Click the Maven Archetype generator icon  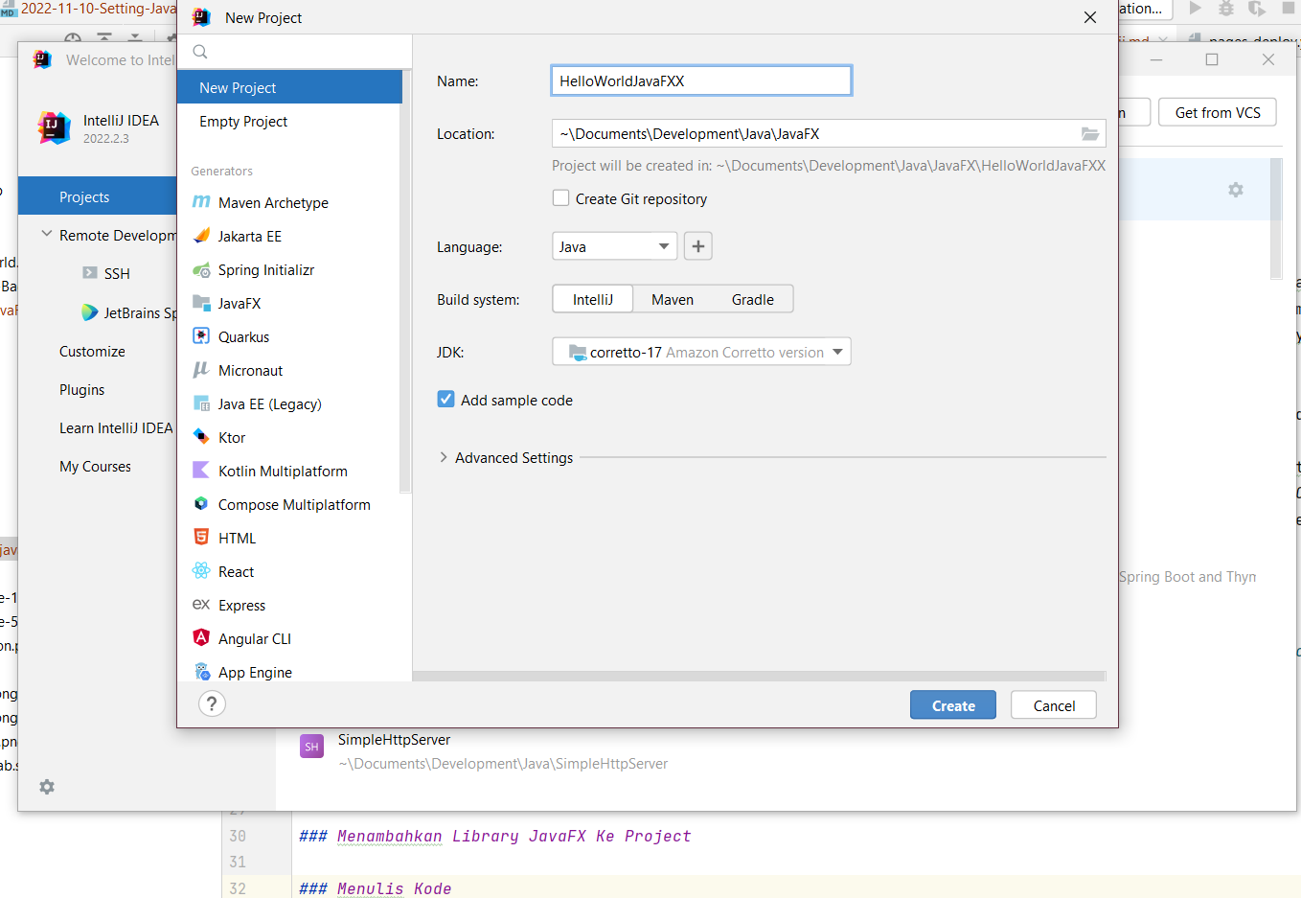(x=201, y=202)
